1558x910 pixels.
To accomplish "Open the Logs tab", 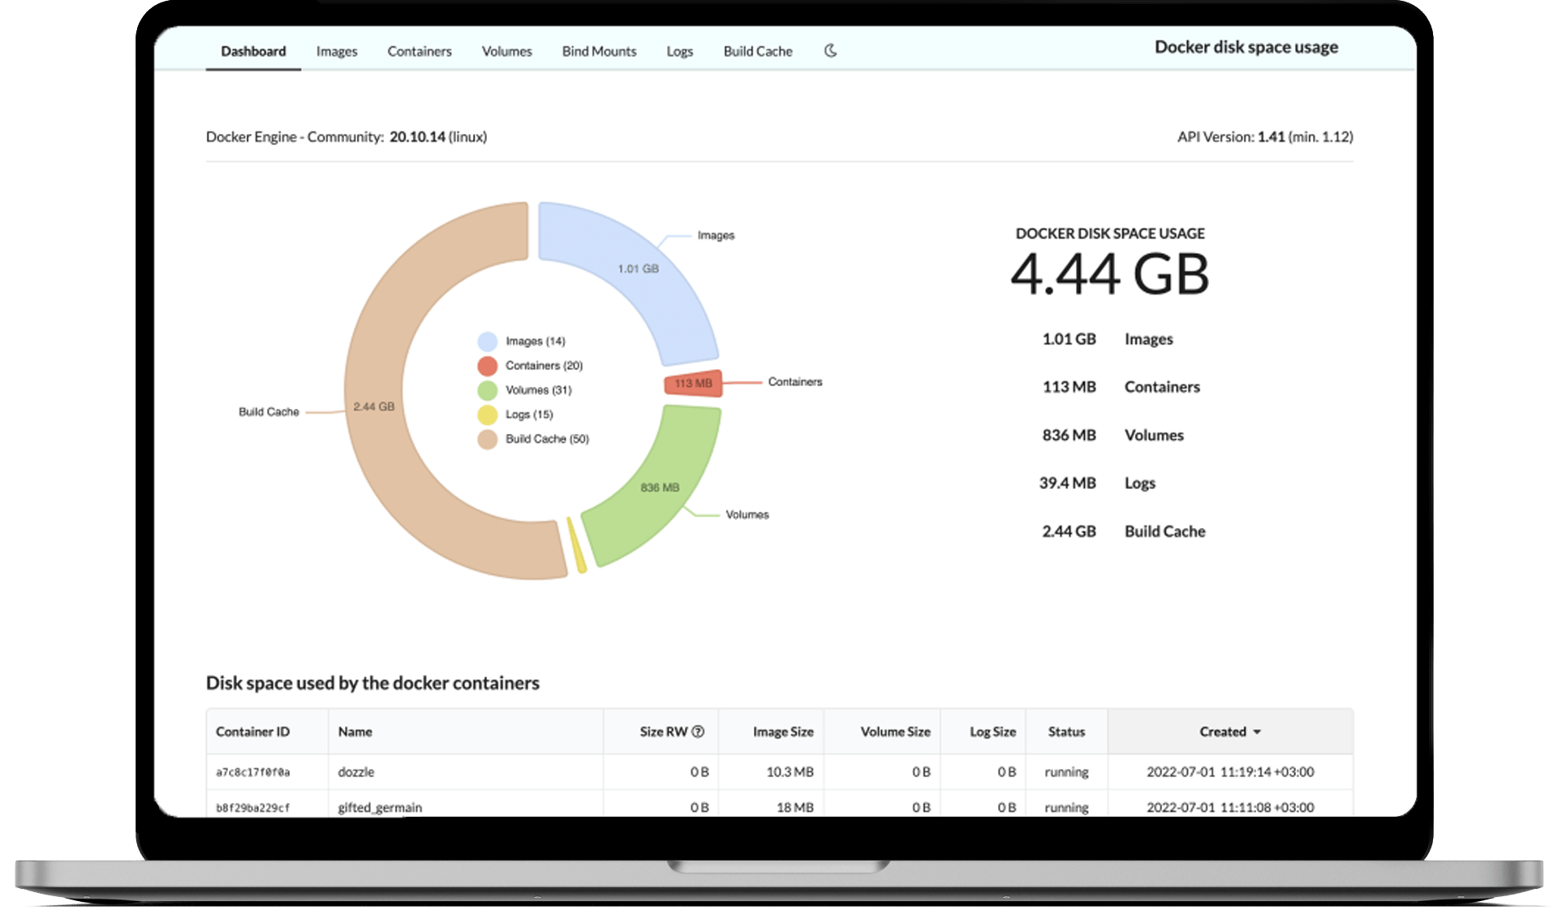I will coord(679,51).
